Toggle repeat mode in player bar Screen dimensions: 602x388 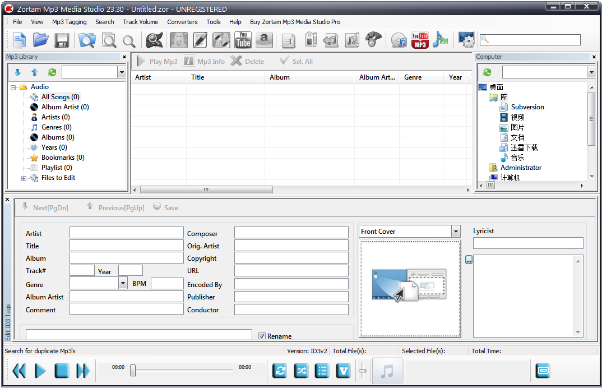280,371
